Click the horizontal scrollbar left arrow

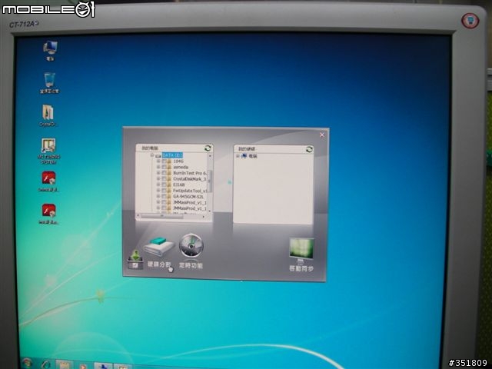click(x=138, y=216)
